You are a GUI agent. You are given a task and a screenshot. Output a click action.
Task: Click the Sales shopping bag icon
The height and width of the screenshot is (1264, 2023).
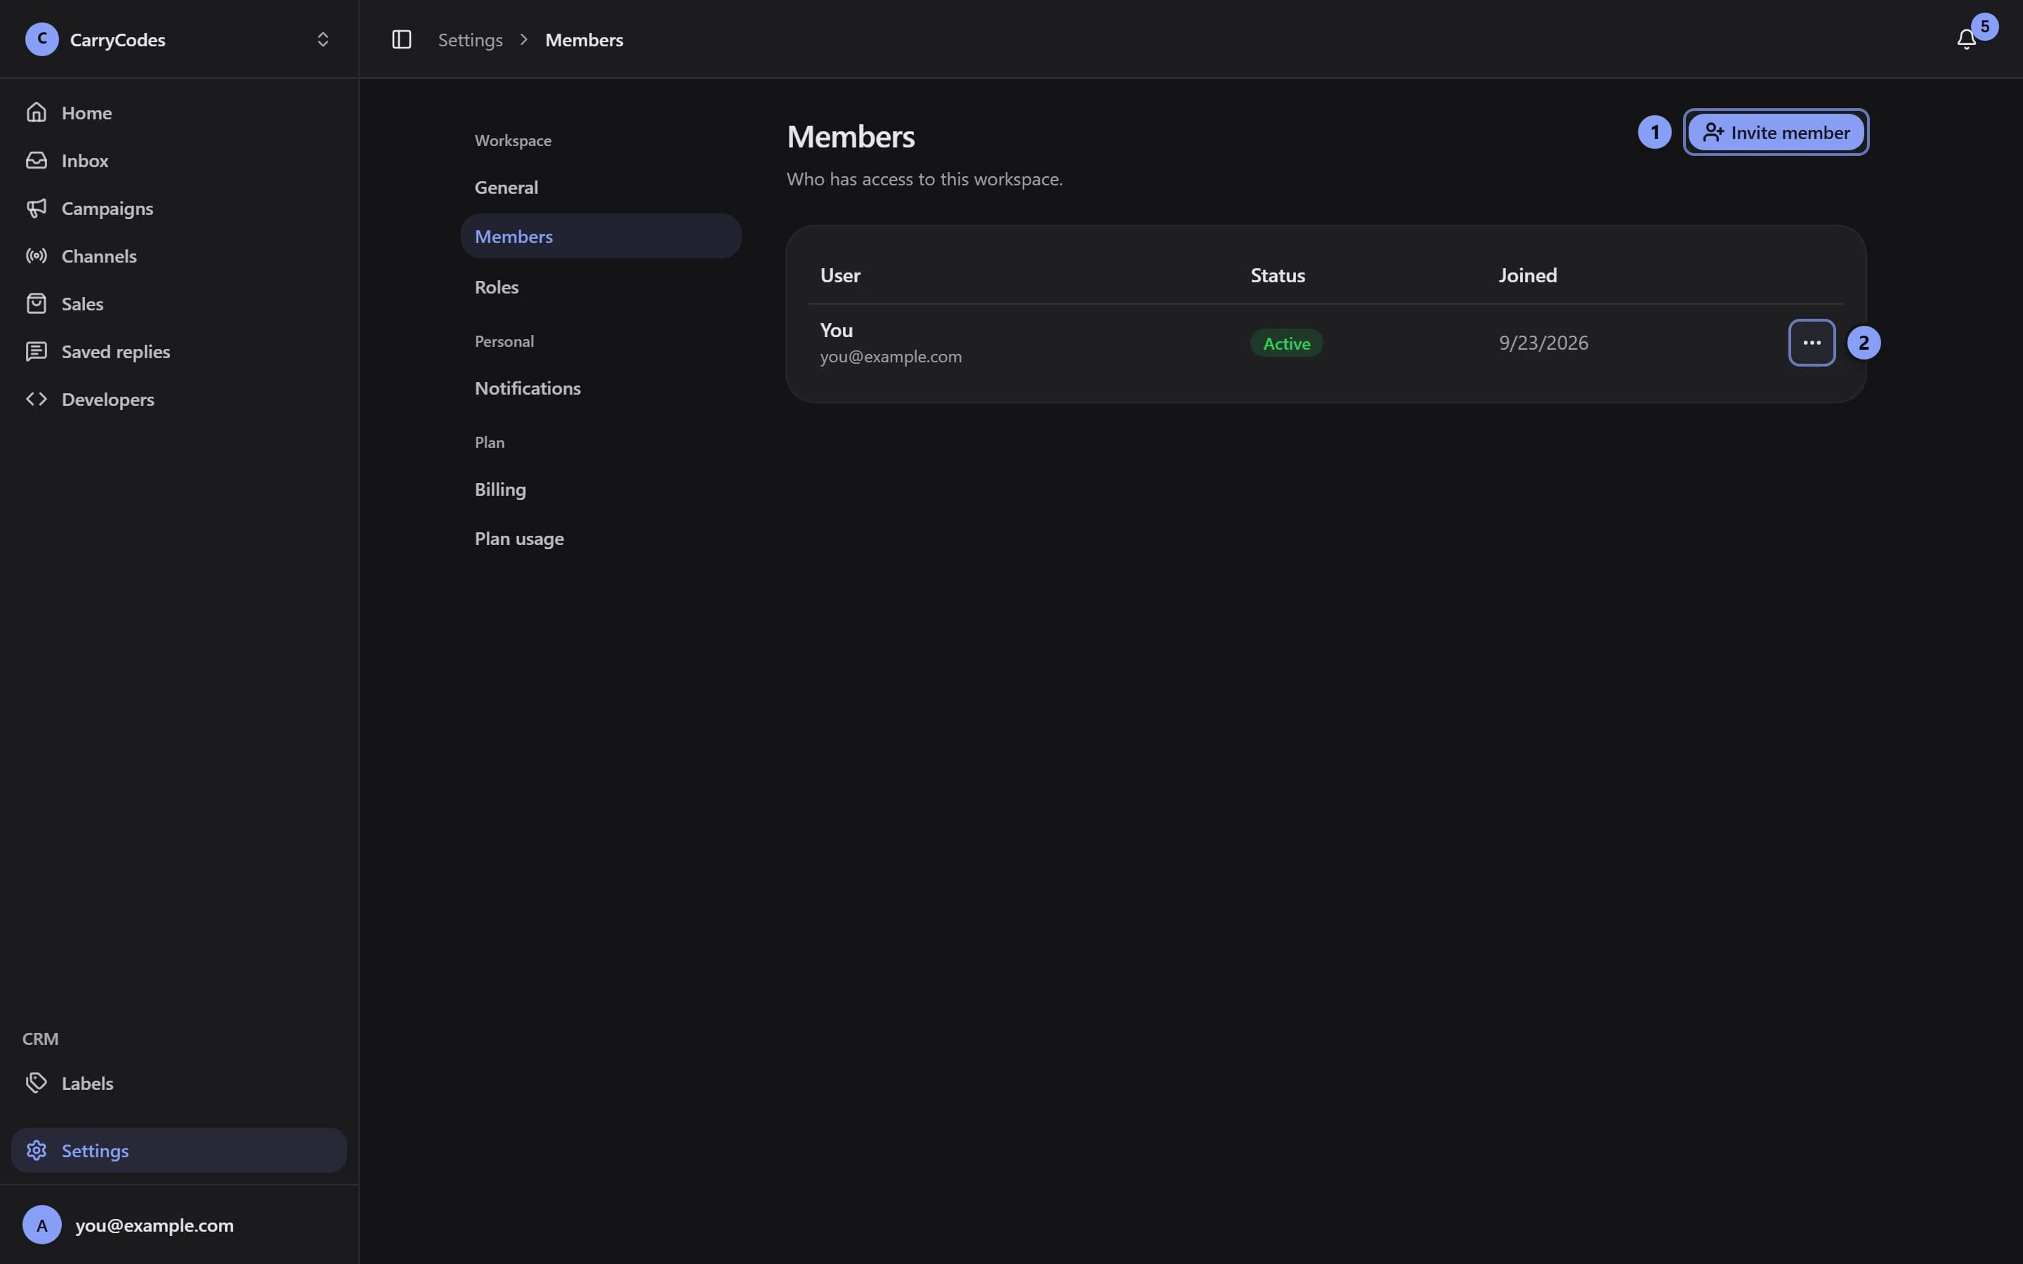point(36,303)
